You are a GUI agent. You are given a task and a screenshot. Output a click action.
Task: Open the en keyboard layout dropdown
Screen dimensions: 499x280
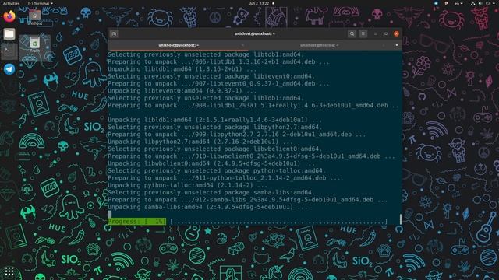pyautogui.click(x=458, y=3)
